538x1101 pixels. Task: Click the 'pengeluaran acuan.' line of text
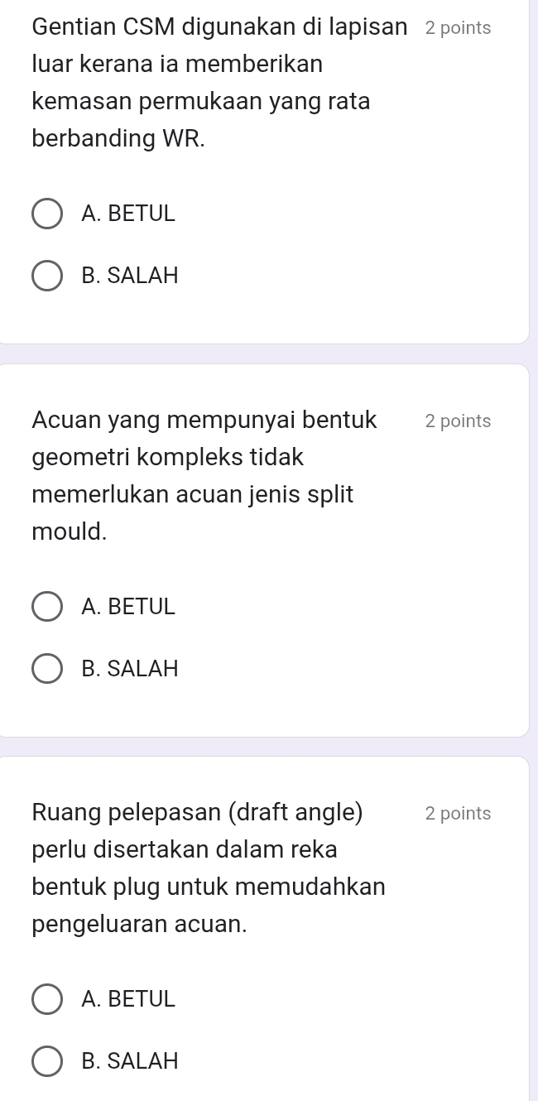[x=140, y=924]
